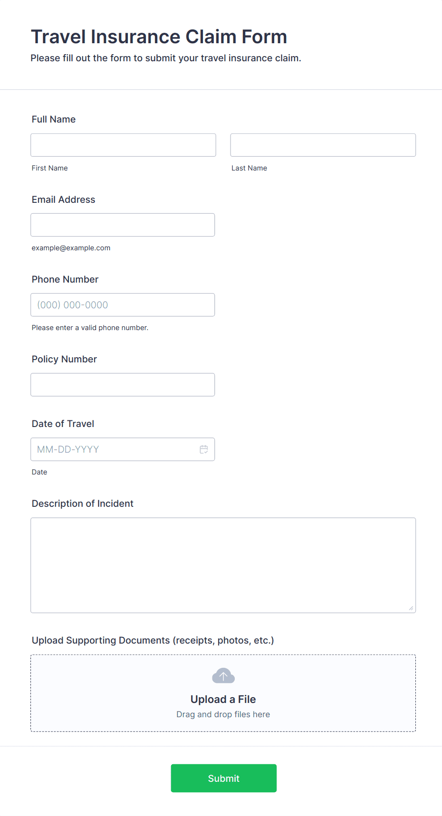442x816 pixels.
Task: Click the 'Phone Number' field label
Action: click(65, 279)
